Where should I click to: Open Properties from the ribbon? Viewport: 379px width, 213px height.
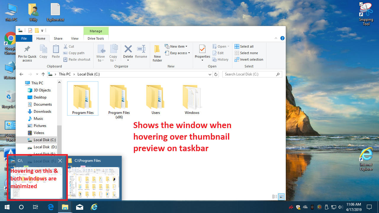click(203, 53)
